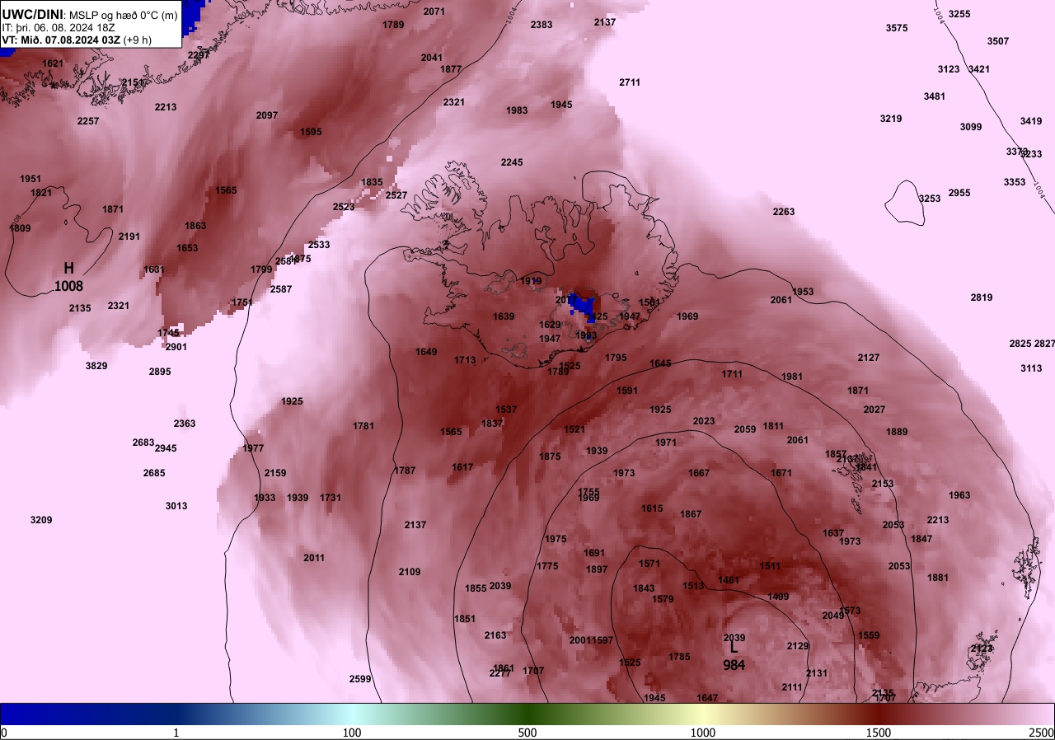
Task: Click the height value 1649
Action: point(426,352)
